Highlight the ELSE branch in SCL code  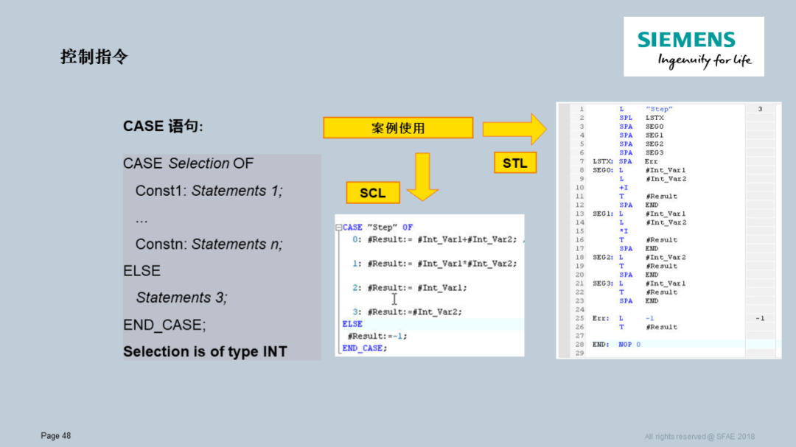pyautogui.click(x=351, y=323)
